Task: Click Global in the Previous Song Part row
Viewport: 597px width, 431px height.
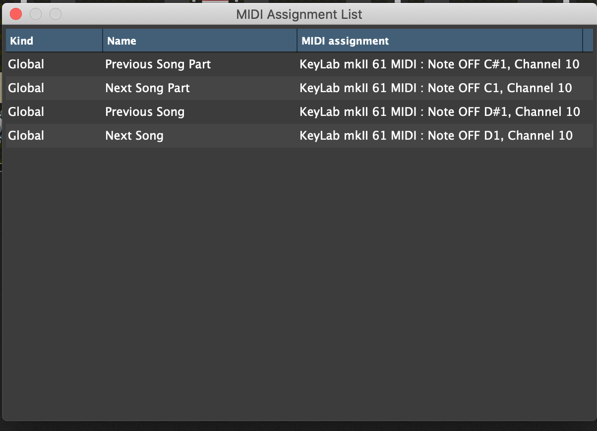Action: (26, 64)
